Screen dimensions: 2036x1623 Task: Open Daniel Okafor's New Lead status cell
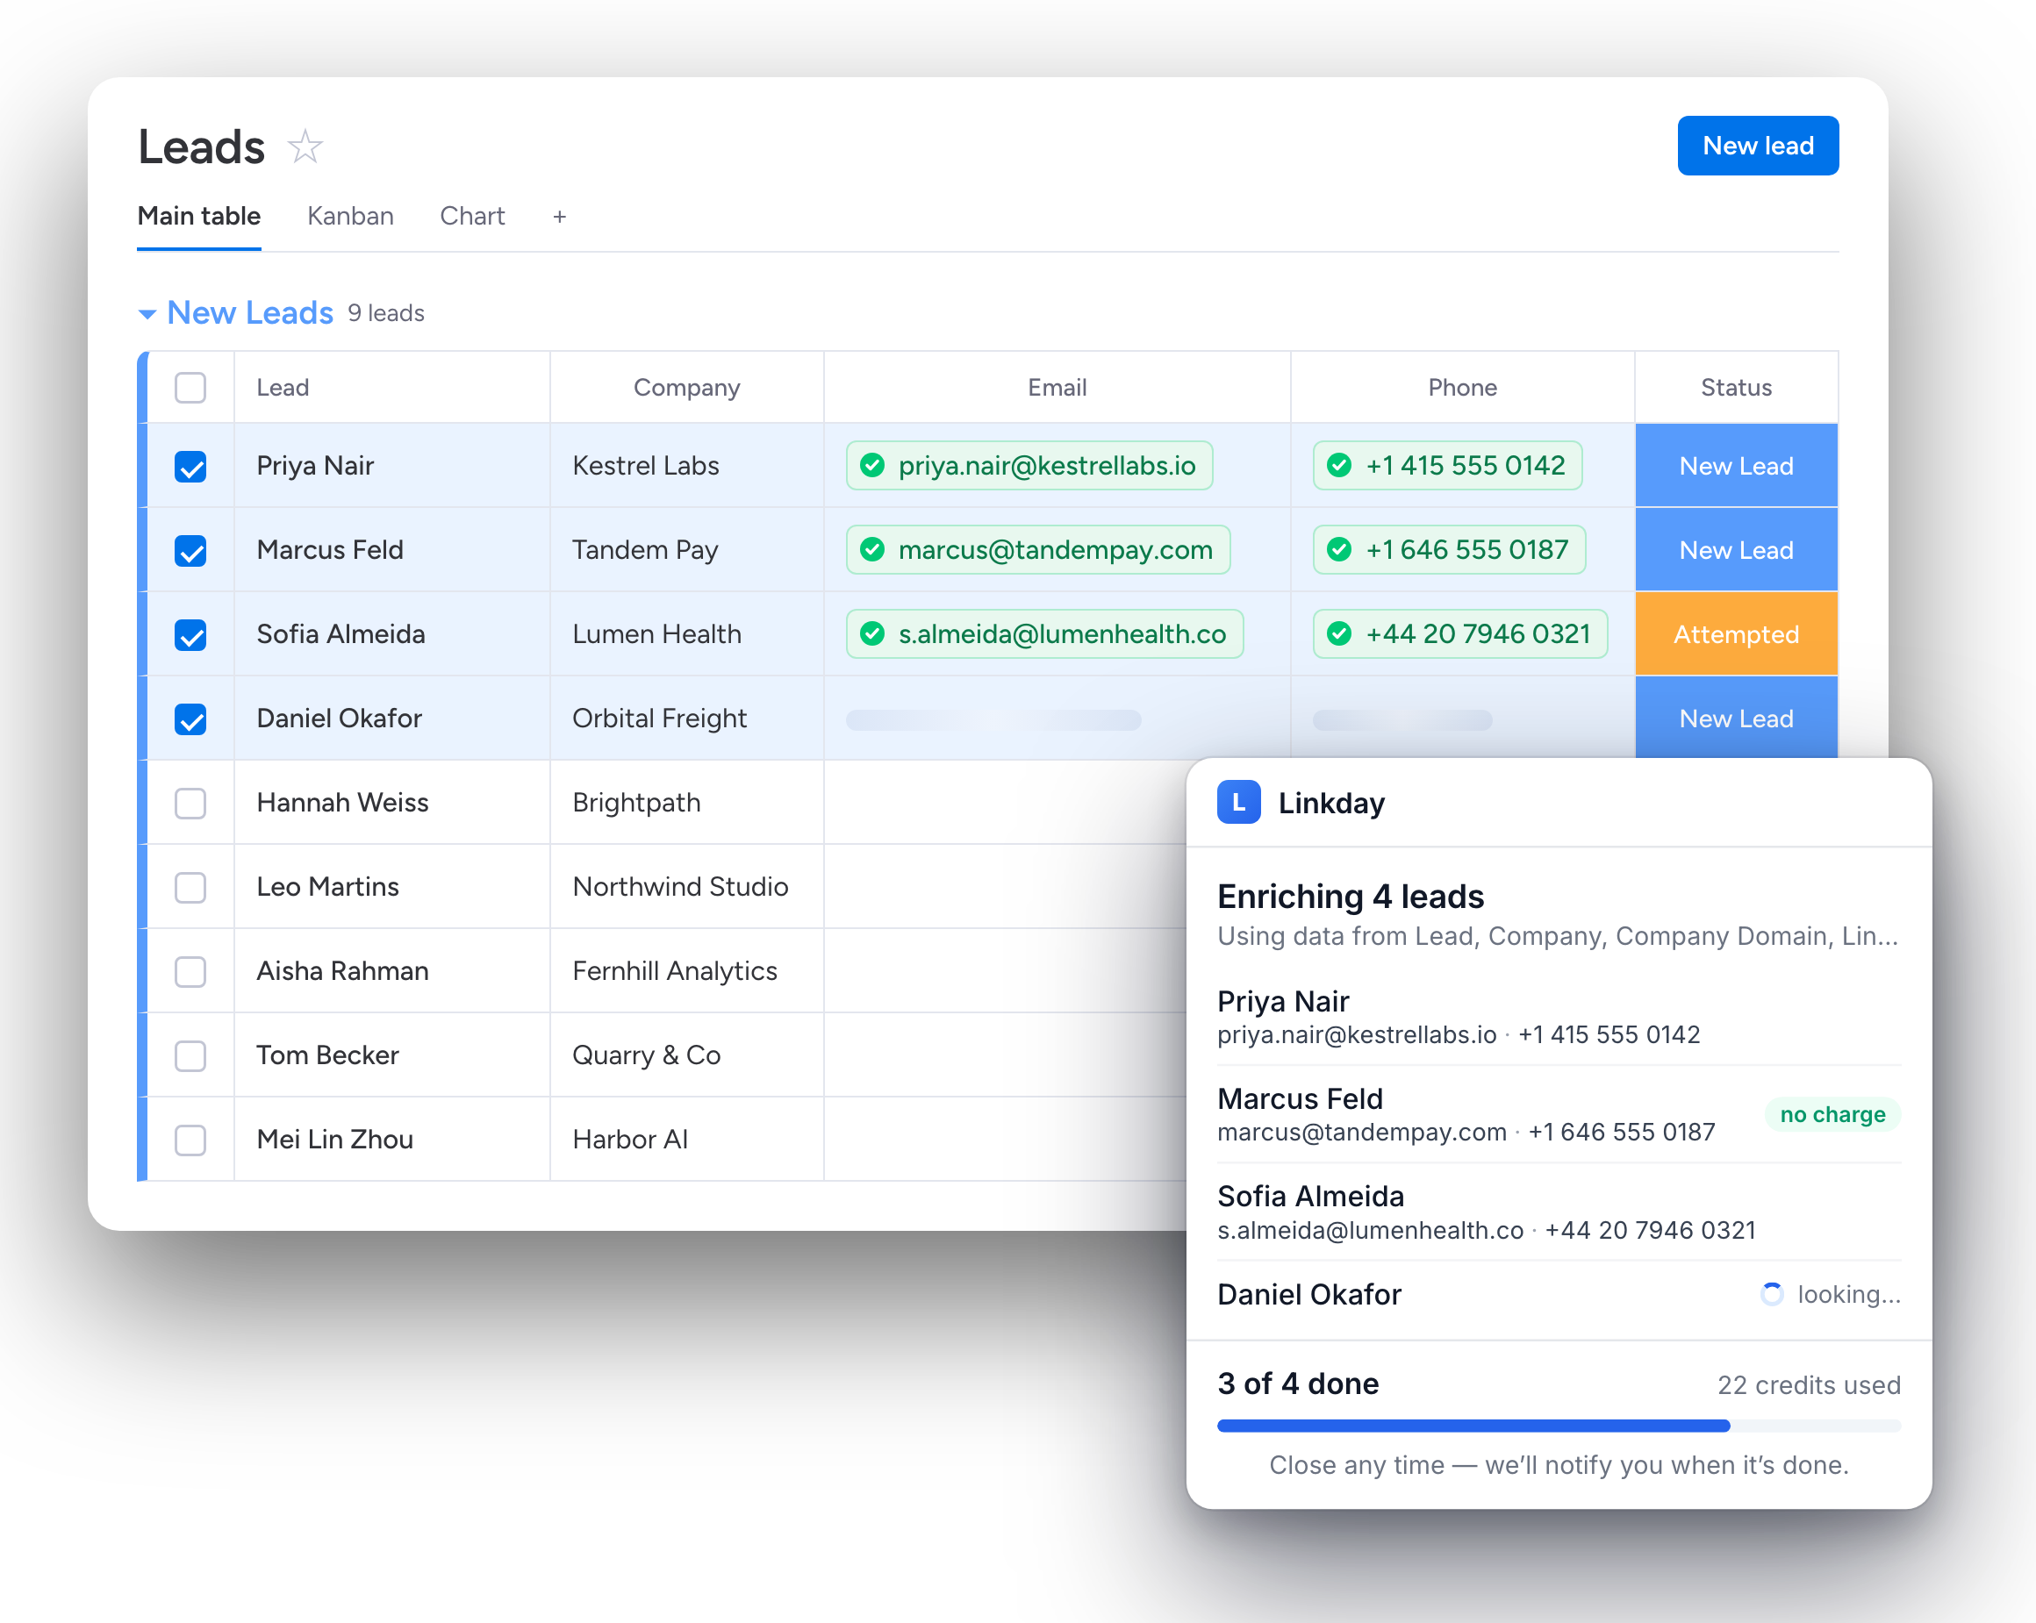pyautogui.click(x=1736, y=718)
